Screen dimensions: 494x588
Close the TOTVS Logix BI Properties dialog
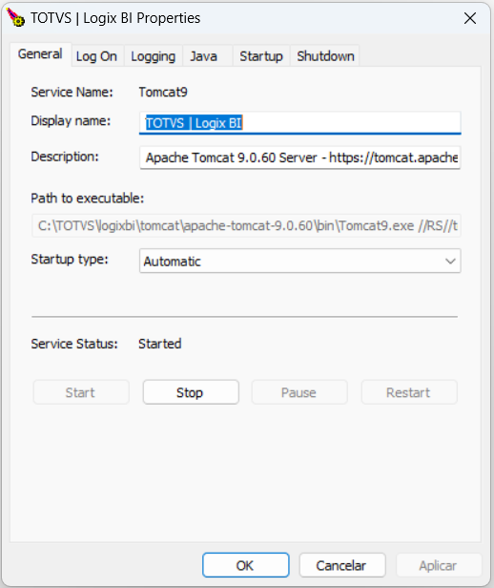(x=470, y=18)
